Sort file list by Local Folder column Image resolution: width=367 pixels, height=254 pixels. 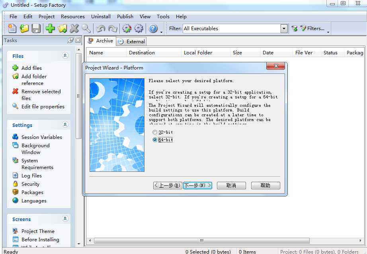click(x=206, y=53)
